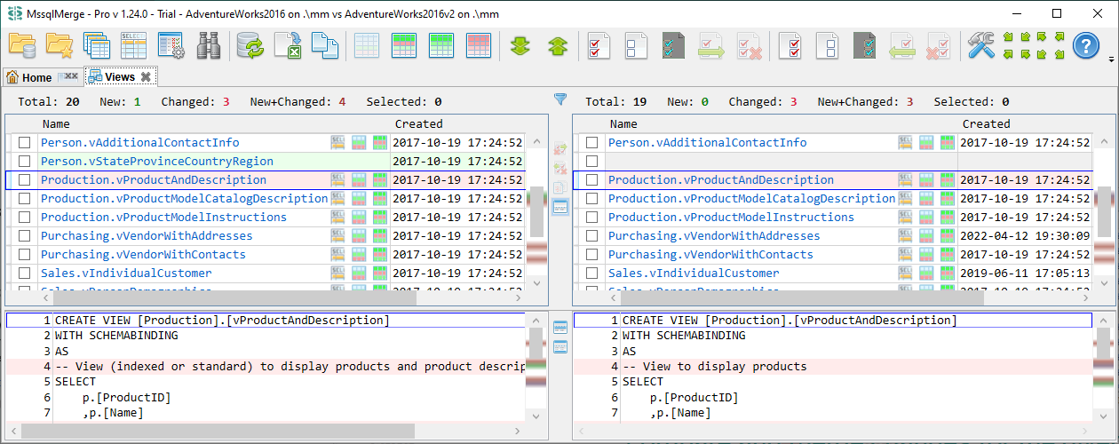Click the green expand arrows layout icon
This screenshot has height=444, width=1119.
[x=1034, y=45]
